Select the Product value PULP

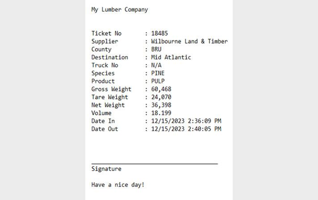point(158,81)
